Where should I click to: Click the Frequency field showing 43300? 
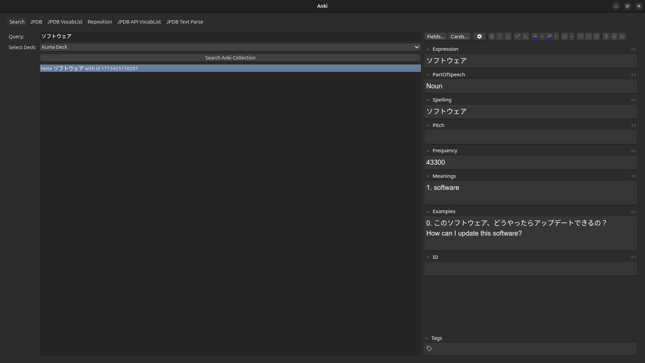530,162
